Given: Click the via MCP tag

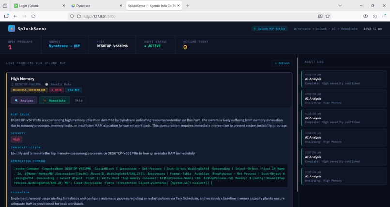Looking at the screenshot, I should (x=74, y=90).
